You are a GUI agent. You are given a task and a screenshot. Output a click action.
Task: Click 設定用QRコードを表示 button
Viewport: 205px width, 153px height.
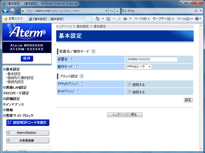(x=27, y=123)
